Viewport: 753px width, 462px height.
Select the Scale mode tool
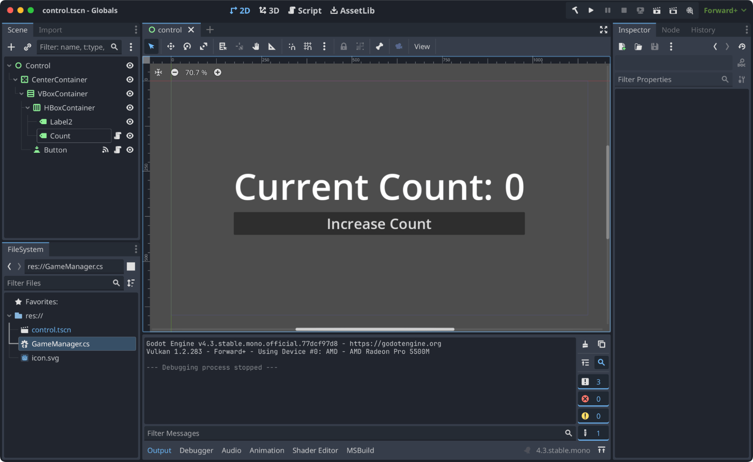[203, 46]
